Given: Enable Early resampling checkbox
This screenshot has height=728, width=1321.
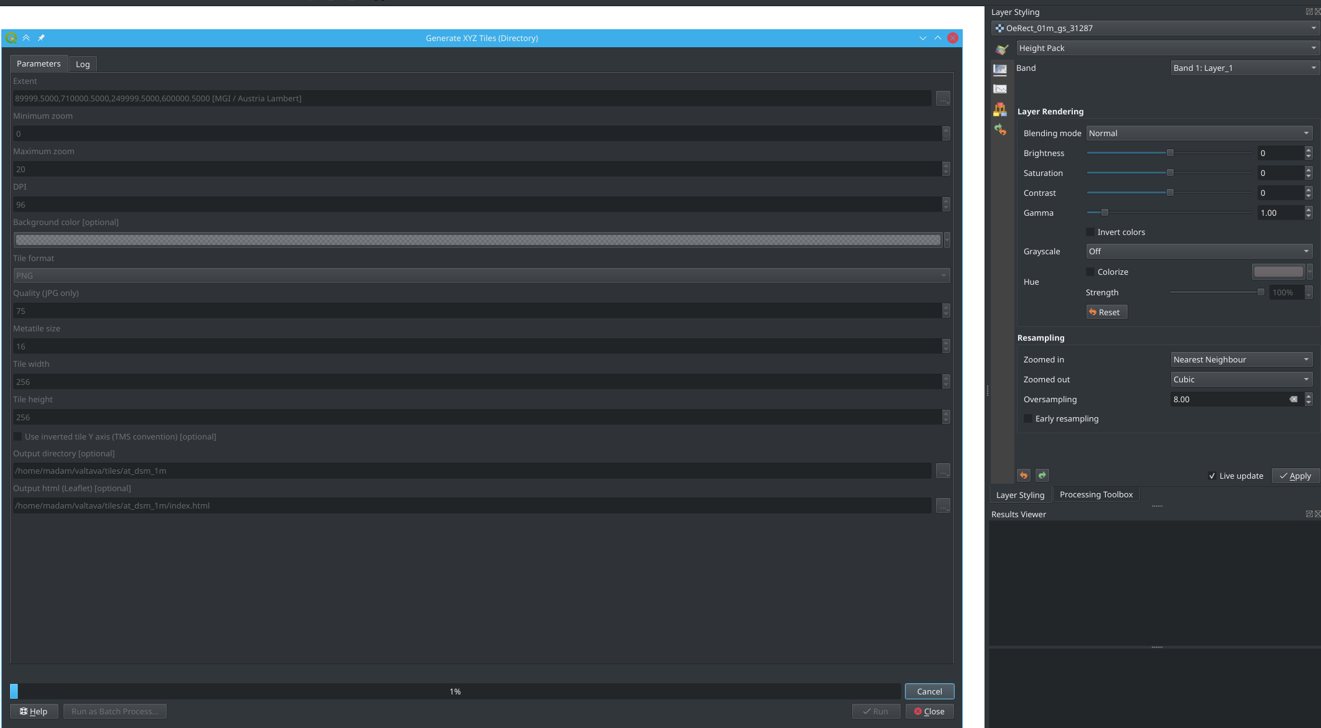Looking at the screenshot, I should coord(1028,418).
